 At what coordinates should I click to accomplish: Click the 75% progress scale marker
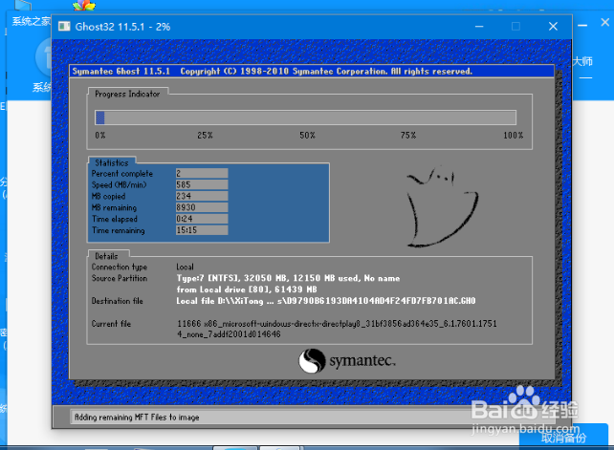point(408,136)
